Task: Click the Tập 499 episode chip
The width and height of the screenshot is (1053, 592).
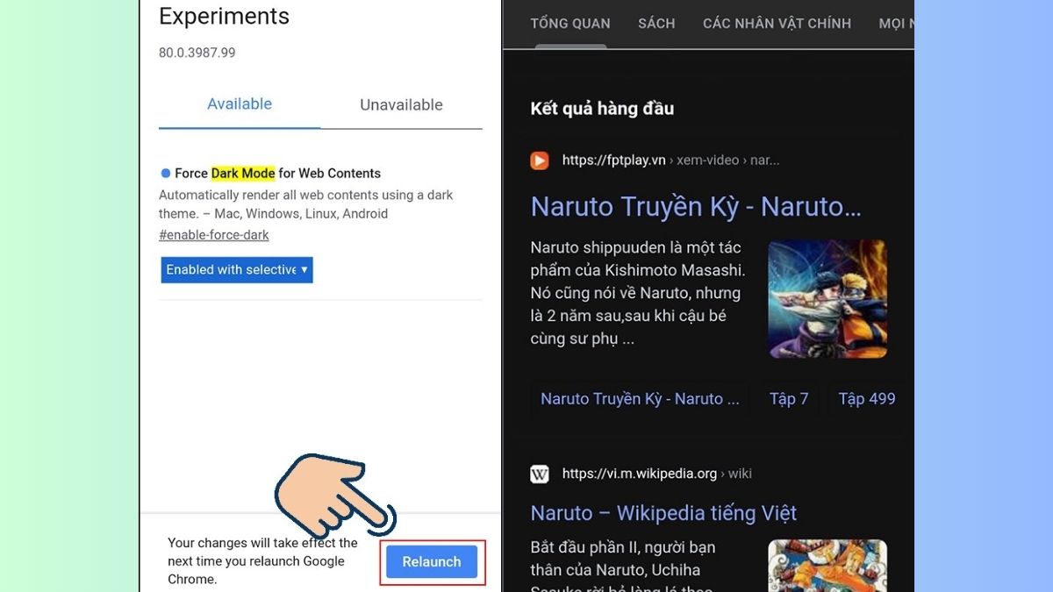Action: [x=867, y=399]
